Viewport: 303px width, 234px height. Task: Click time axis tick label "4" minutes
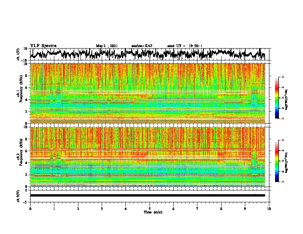pyautogui.click(x=126, y=209)
